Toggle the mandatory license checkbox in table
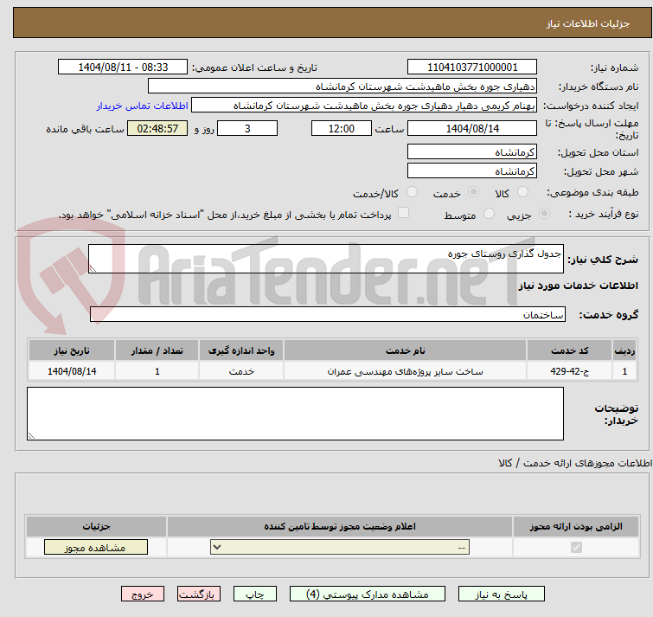 (x=576, y=548)
